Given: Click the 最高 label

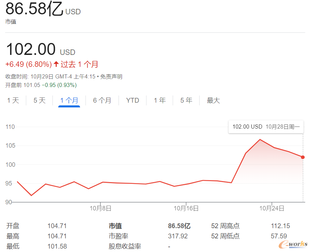Looking at the screenshot, I should click(13, 236).
